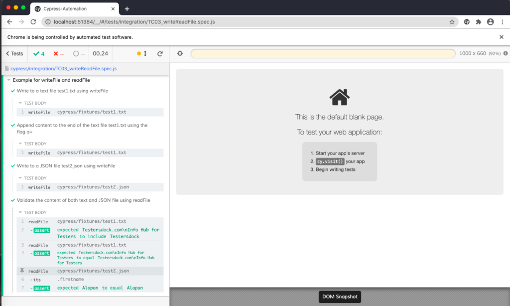The width and height of the screenshot is (510, 306).
Task: Bookmark this page with the star icon
Action: tap(452, 22)
